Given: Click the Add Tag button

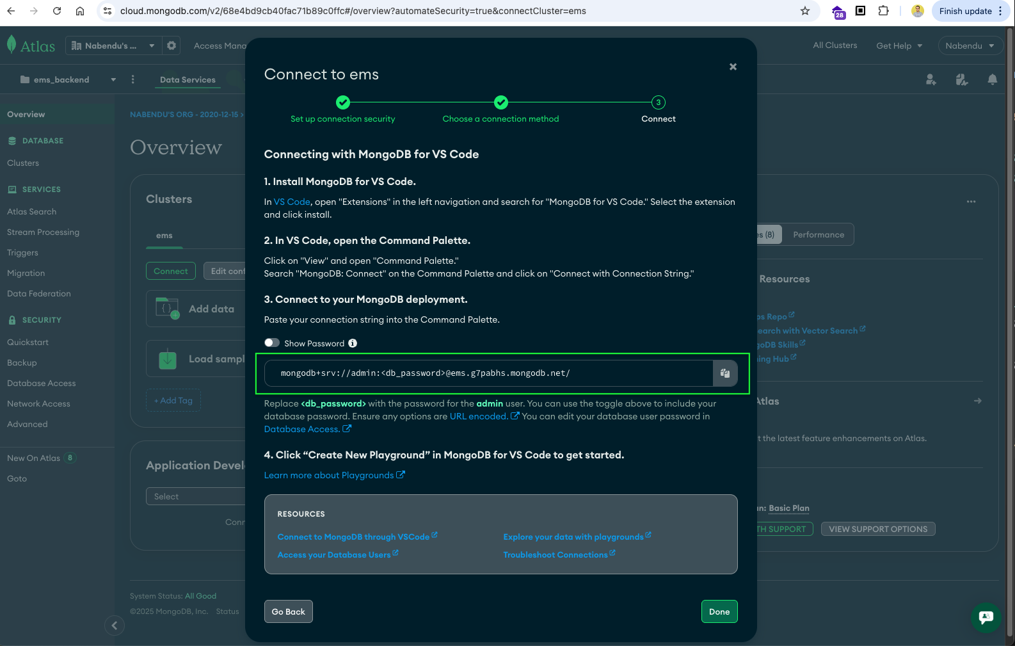Looking at the screenshot, I should point(173,400).
